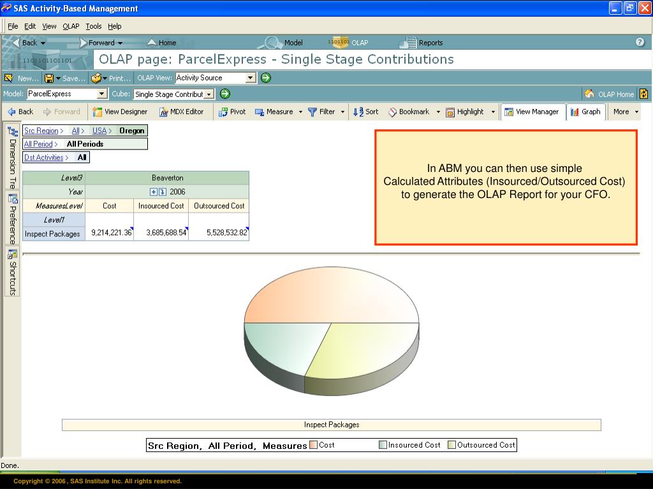
Task: Open the OLAP page icon
Action: pyautogui.click(x=338, y=42)
